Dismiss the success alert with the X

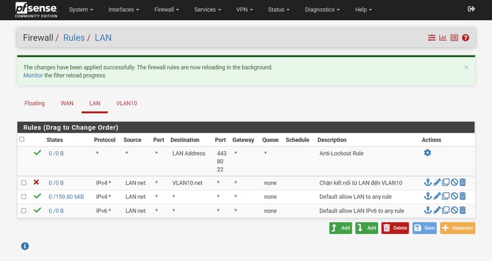click(x=466, y=68)
